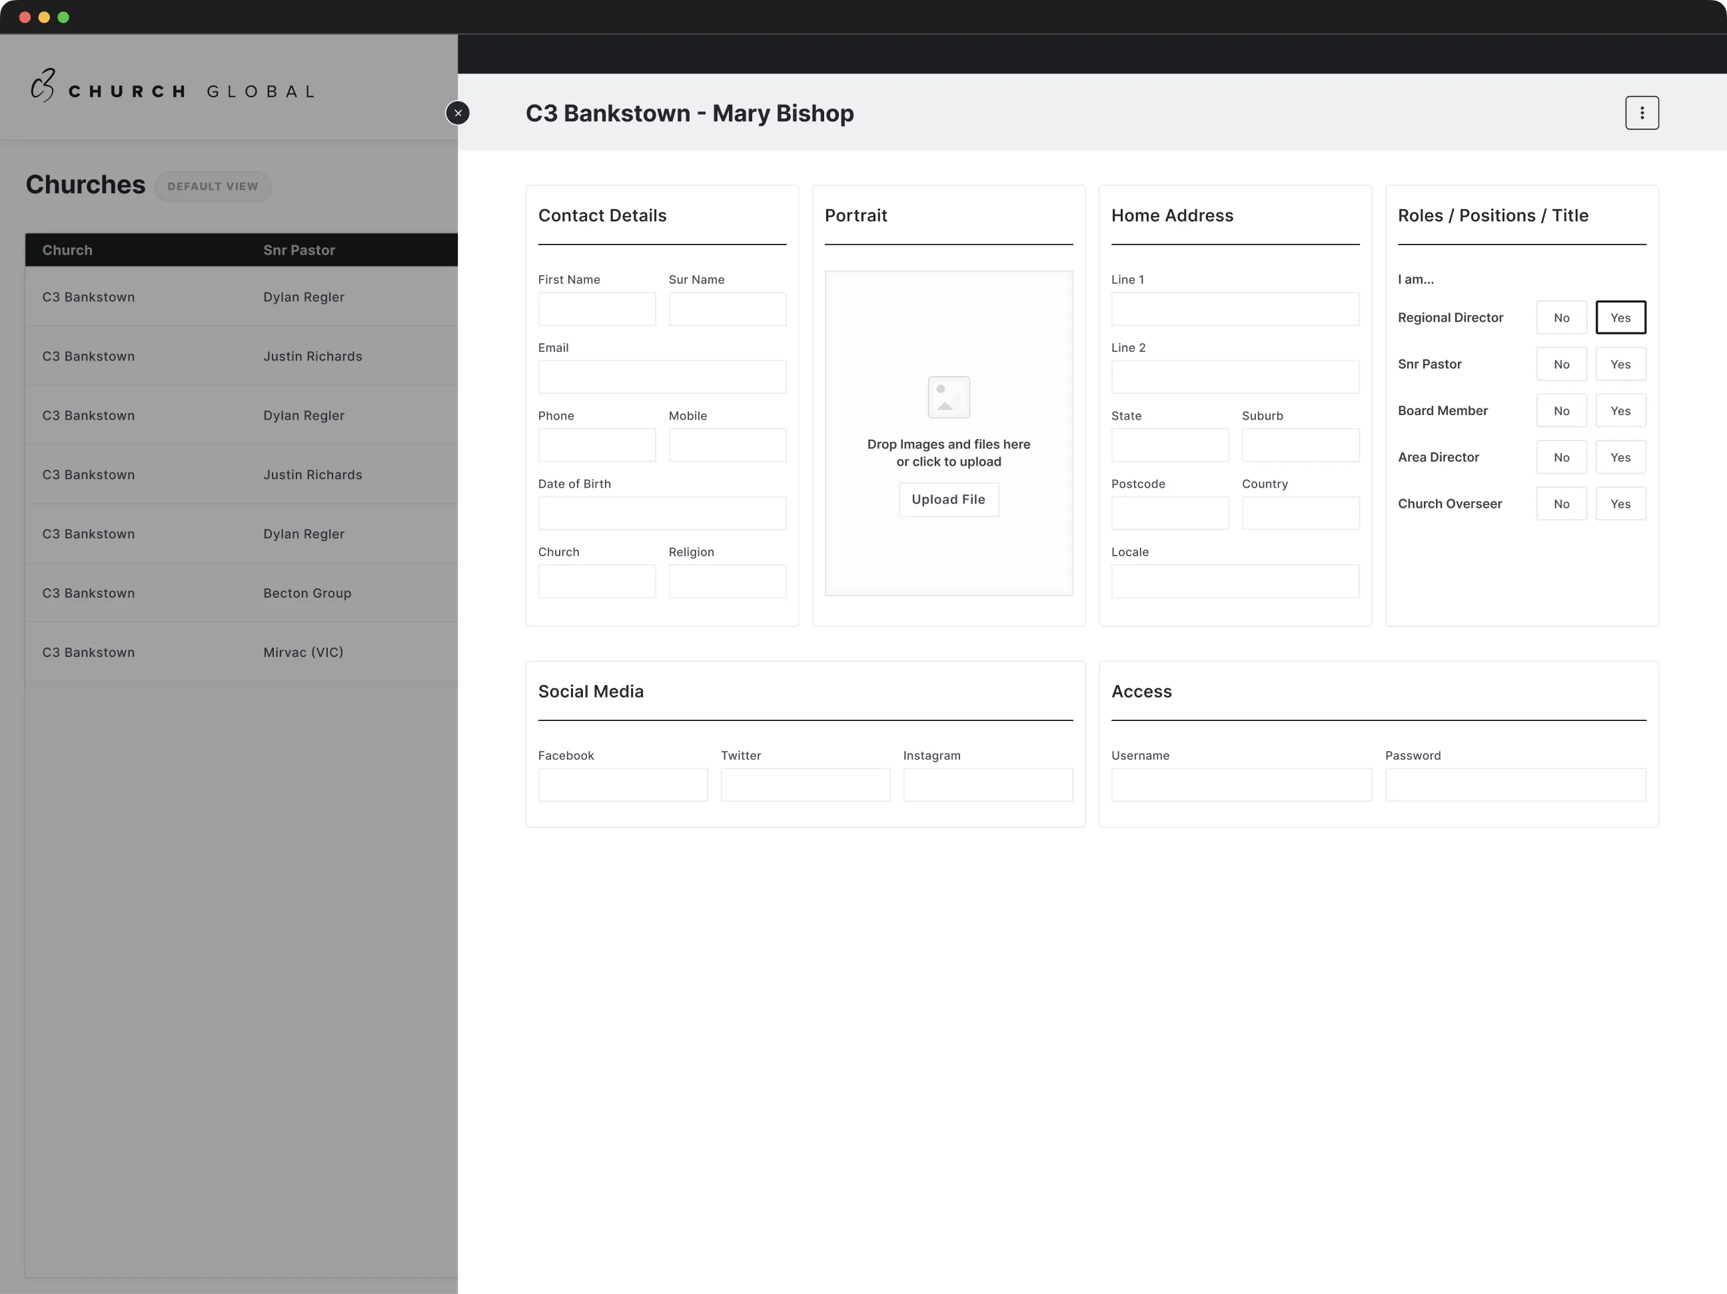Click the Upload File button
The width and height of the screenshot is (1727, 1294).
point(948,500)
